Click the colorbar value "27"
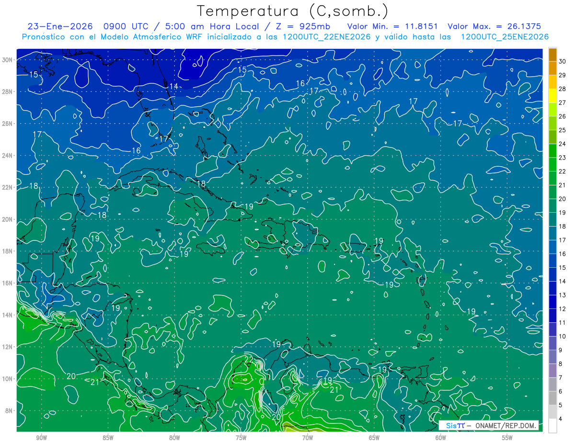 click(563, 102)
